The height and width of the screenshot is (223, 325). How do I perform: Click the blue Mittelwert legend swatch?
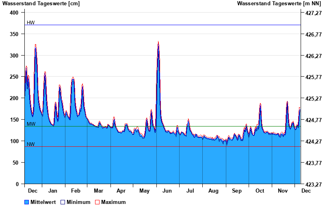27,202
